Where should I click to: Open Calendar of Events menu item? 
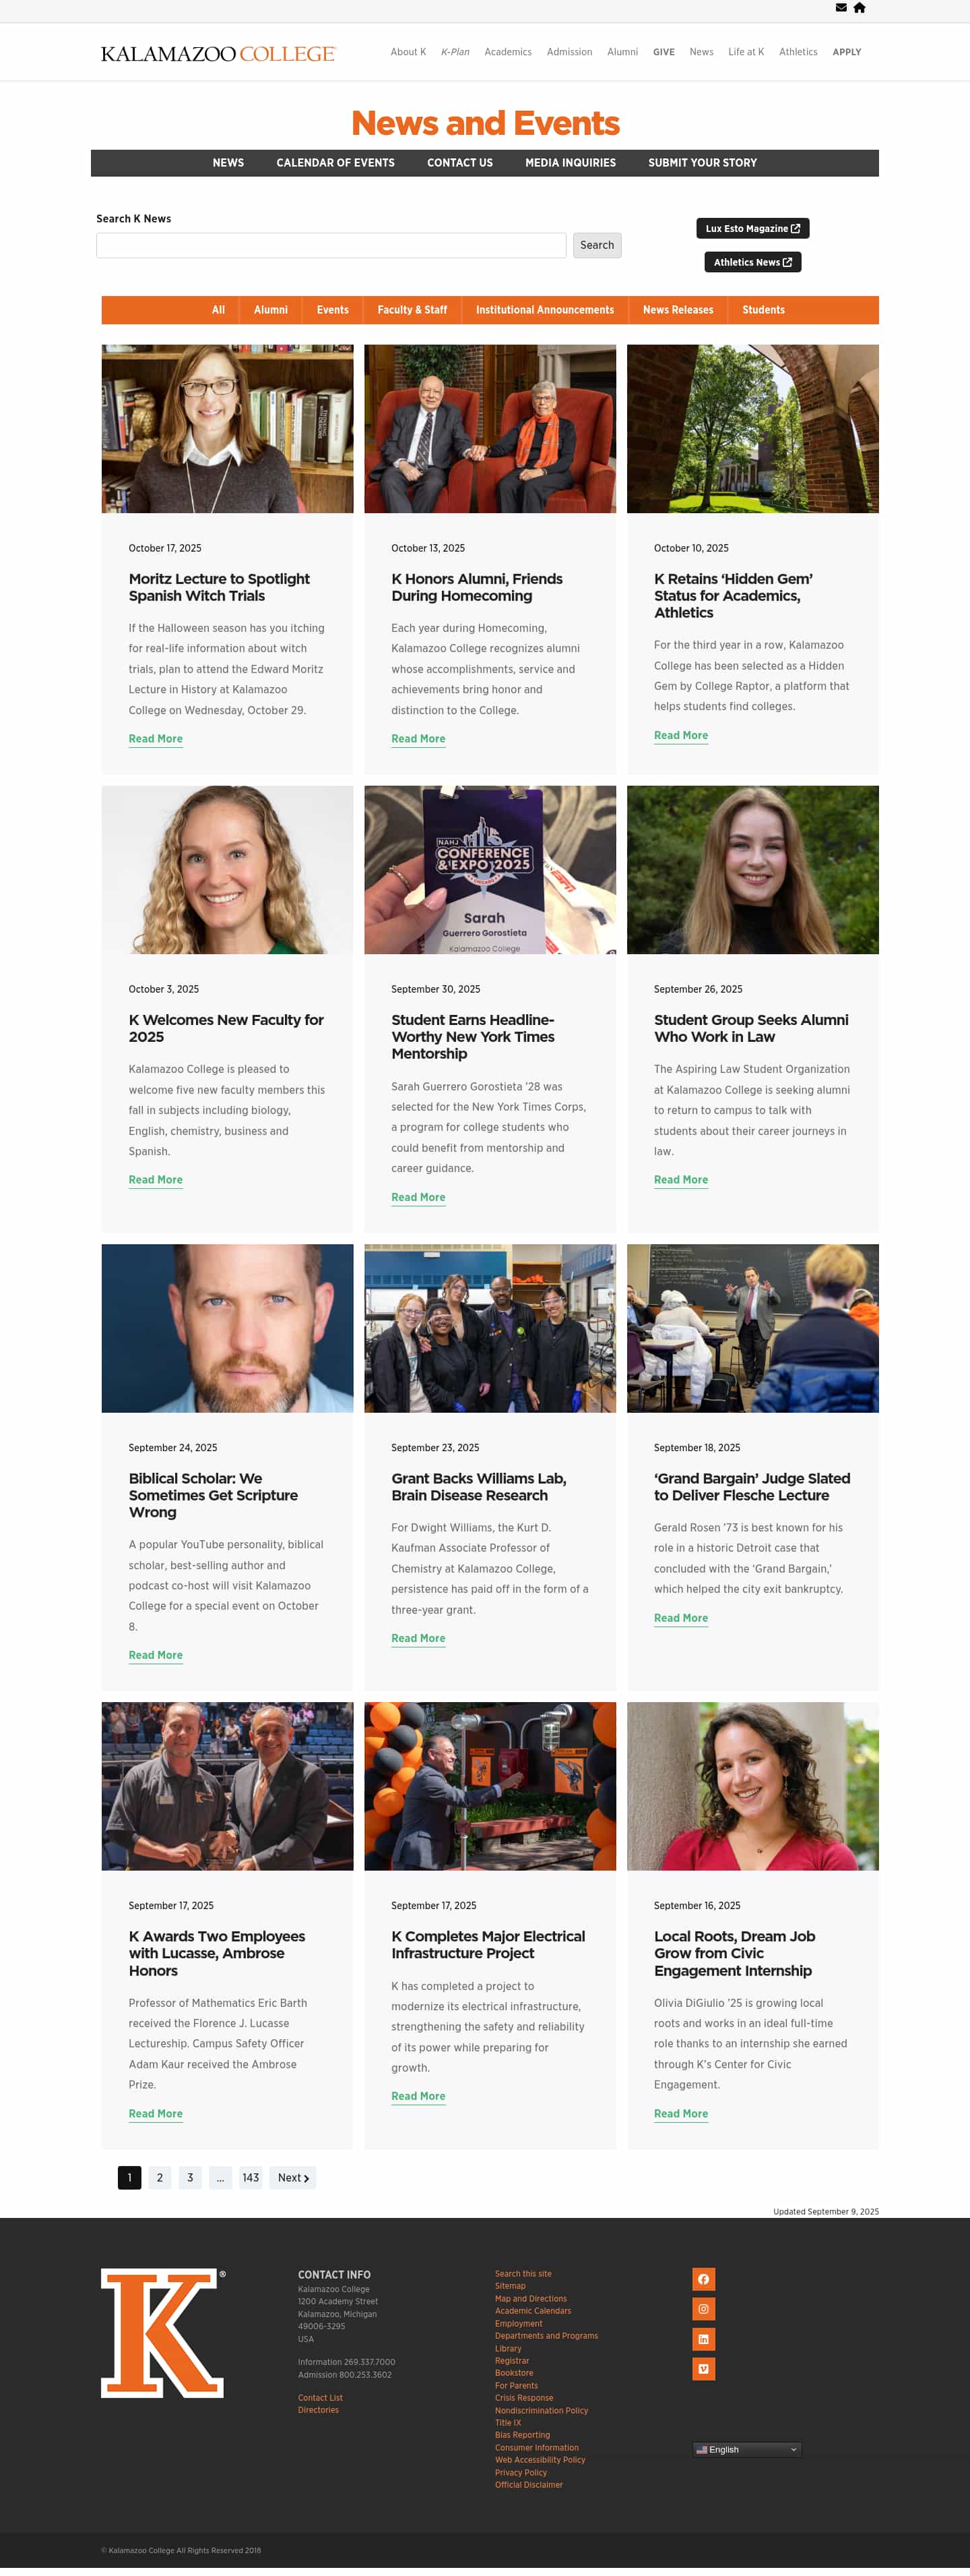point(335,163)
